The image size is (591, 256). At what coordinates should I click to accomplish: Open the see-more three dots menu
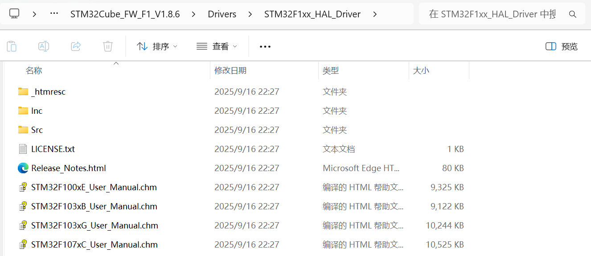(265, 46)
